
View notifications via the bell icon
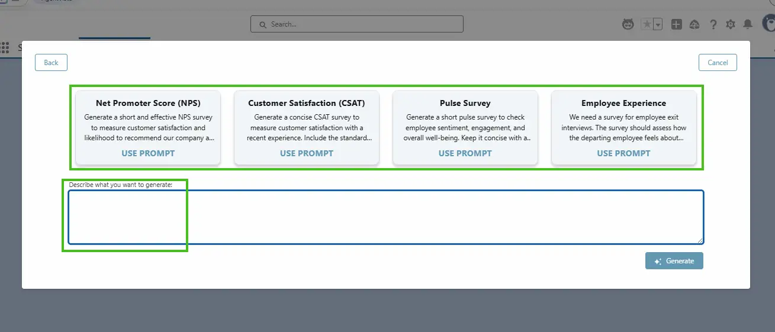pos(748,24)
